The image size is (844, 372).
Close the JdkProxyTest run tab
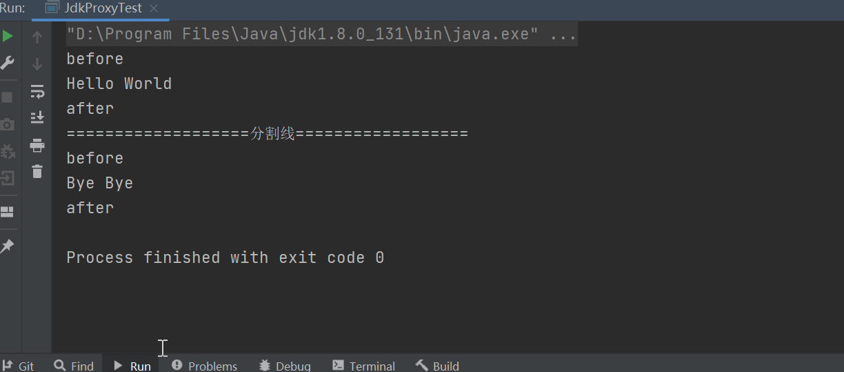[x=153, y=9]
